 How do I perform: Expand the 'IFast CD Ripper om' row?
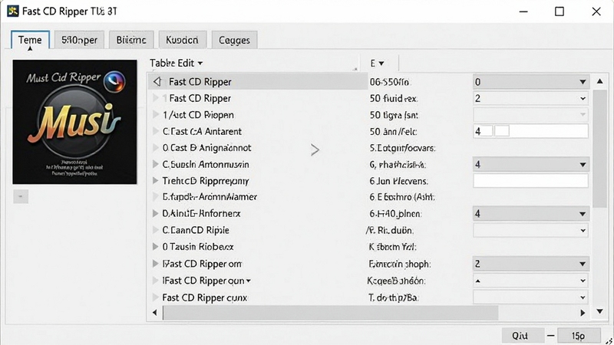(x=156, y=264)
